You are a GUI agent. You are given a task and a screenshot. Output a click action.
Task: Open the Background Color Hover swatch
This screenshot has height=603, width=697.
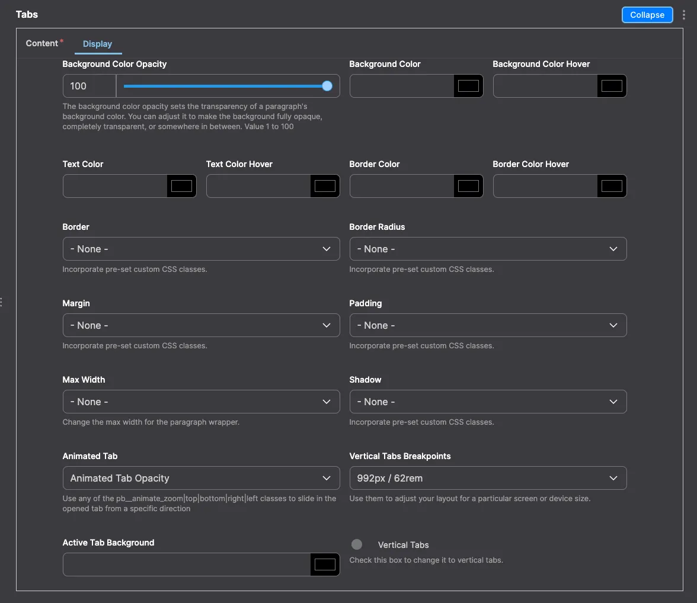pyautogui.click(x=612, y=86)
